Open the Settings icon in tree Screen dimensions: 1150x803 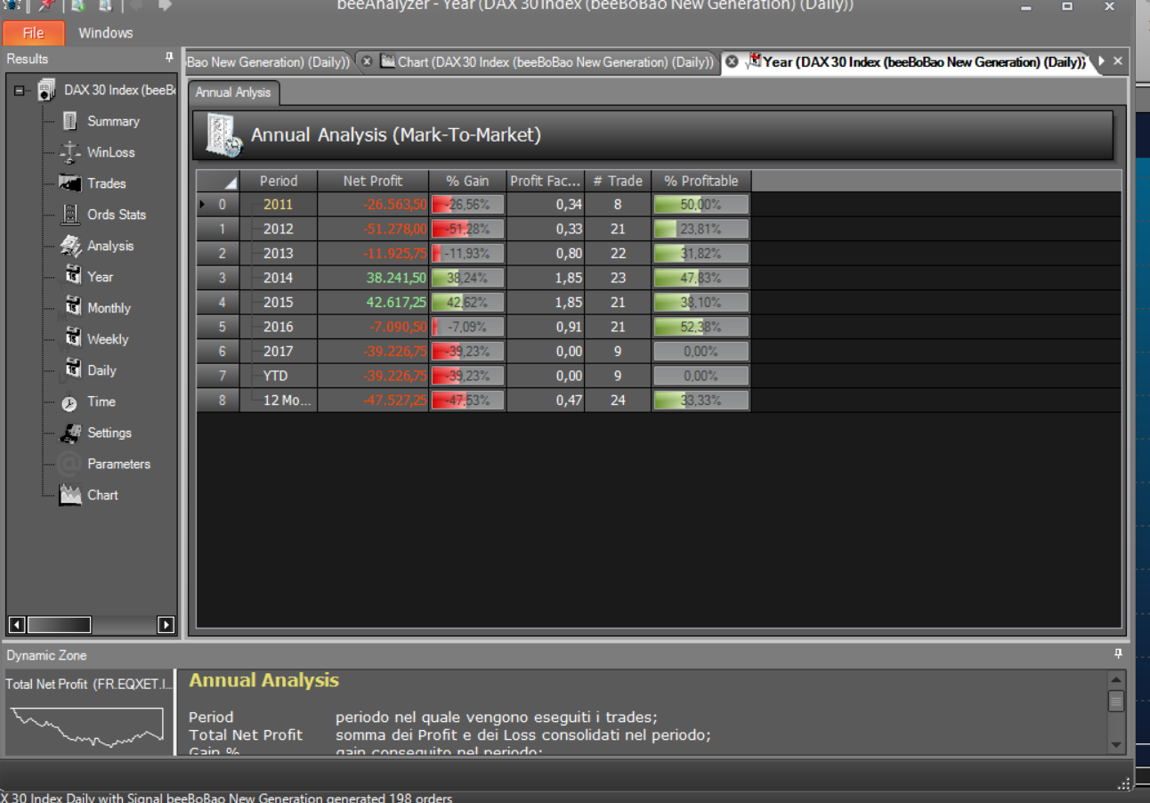click(70, 433)
